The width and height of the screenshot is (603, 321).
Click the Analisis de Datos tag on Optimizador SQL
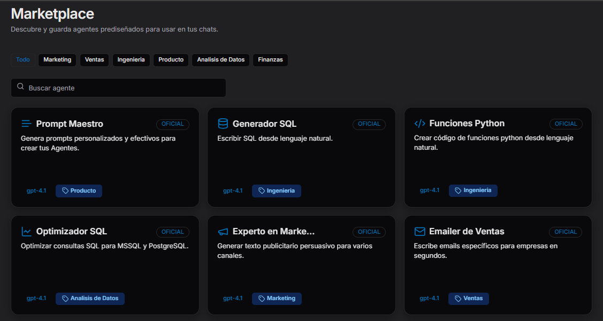coord(90,299)
